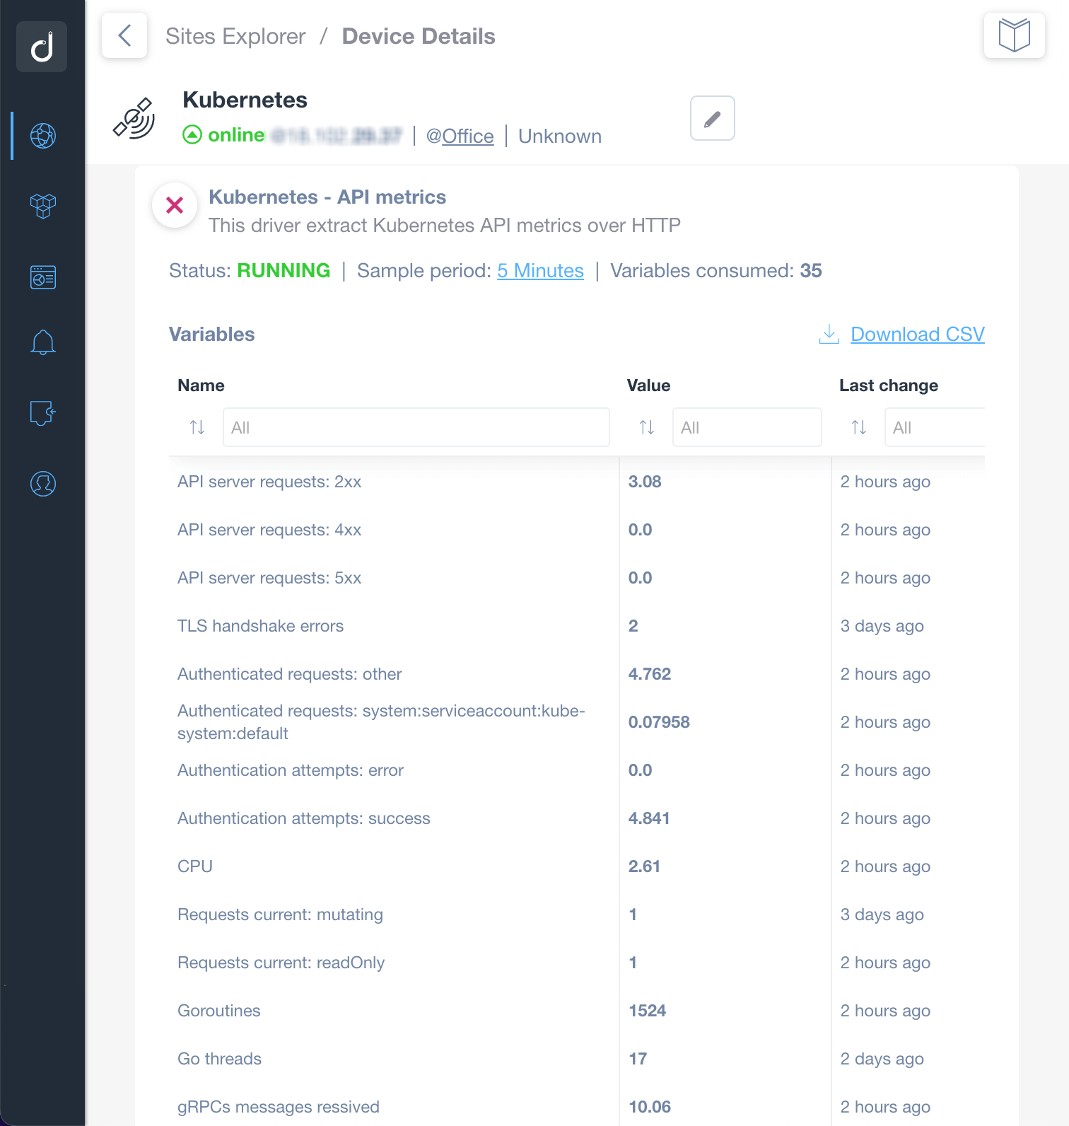Sort table by Last change column

(x=859, y=427)
